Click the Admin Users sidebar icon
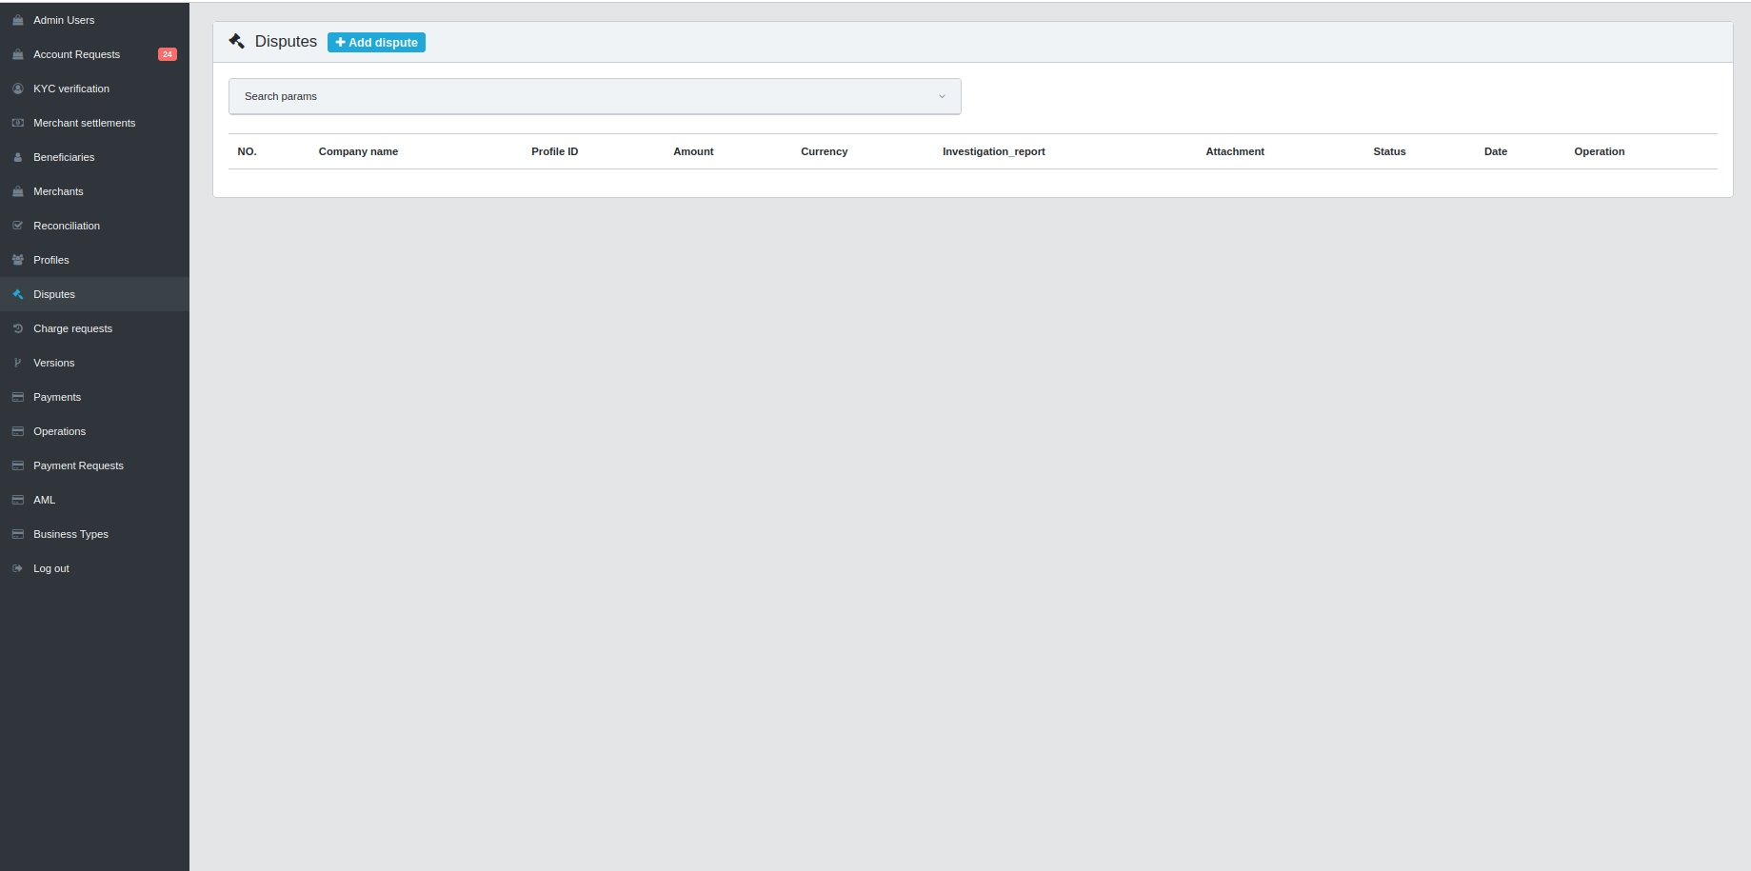 point(17,20)
